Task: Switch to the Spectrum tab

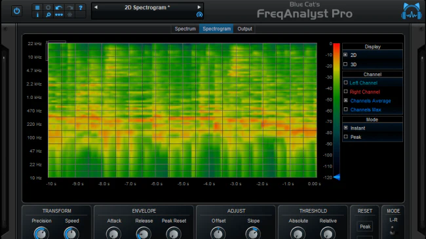Action: (x=185, y=29)
